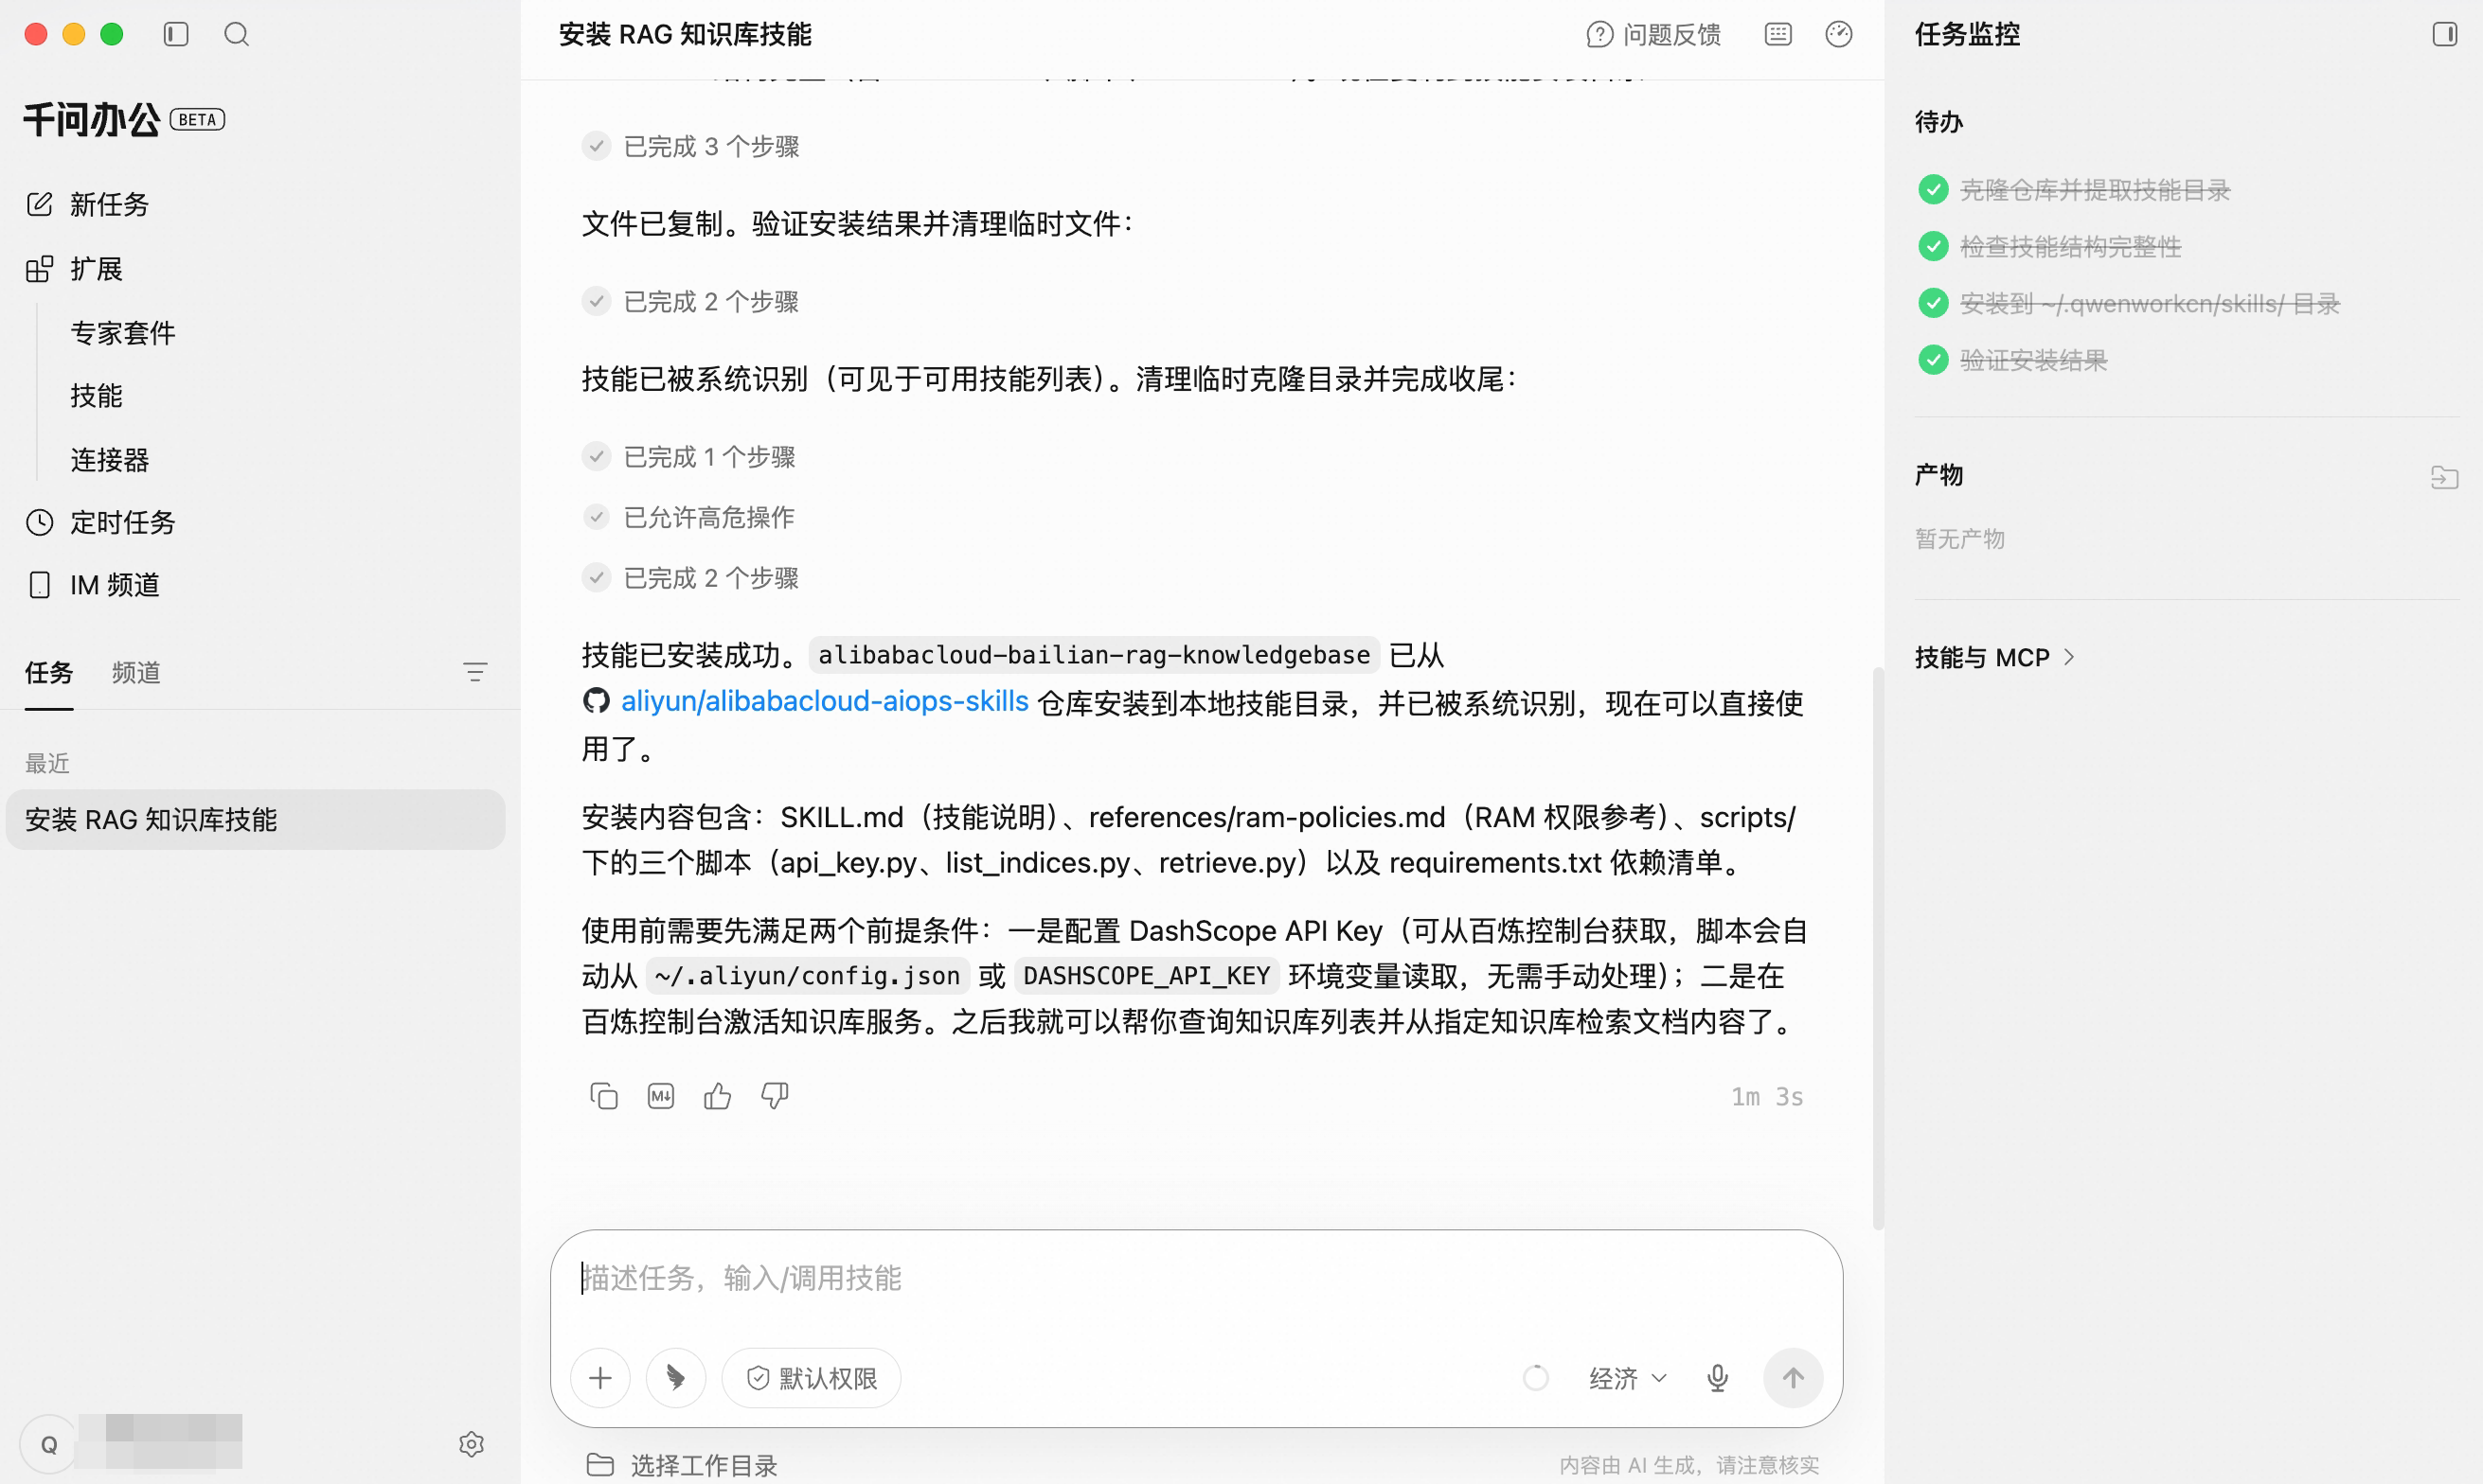Image resolution: width=2483 pixels, height=1484 pixels.
Task: Click the circular progress indicator near 经济
Action: [1536, 1378]
